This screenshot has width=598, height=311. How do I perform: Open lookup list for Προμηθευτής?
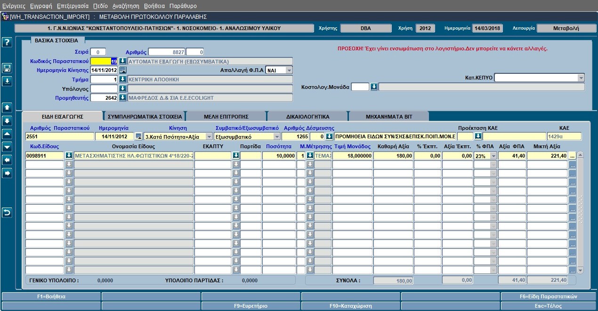point(122,98)
